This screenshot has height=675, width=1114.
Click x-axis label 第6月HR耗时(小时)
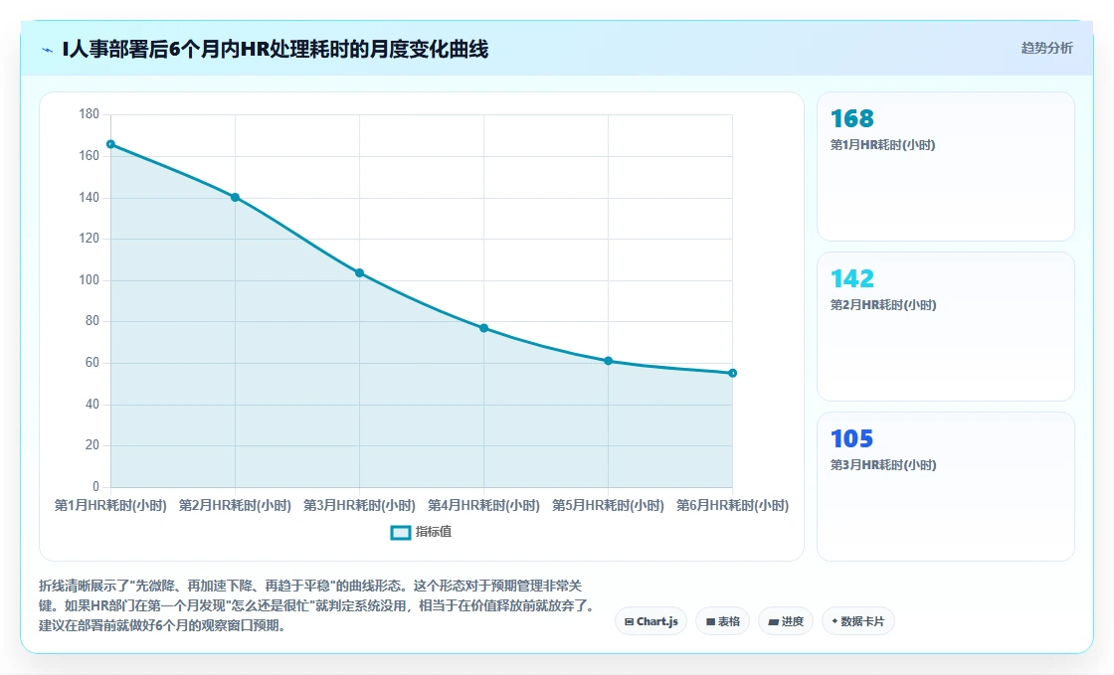[732, 505]
